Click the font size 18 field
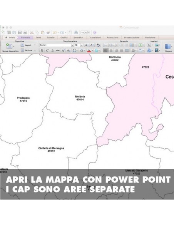Image resolution: width=174 pixels, height=225 pixels. (x=77, y=45)
